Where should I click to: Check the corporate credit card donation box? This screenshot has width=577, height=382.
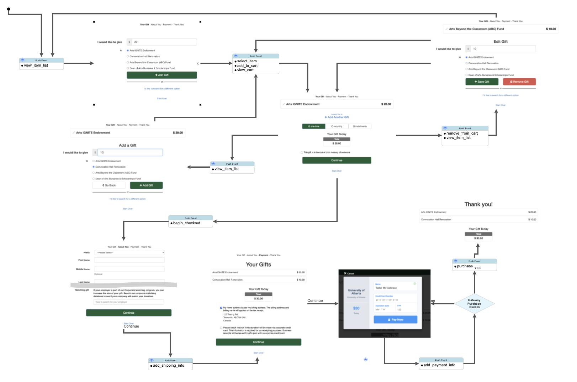pyautogui.click(x=221, y=328)
